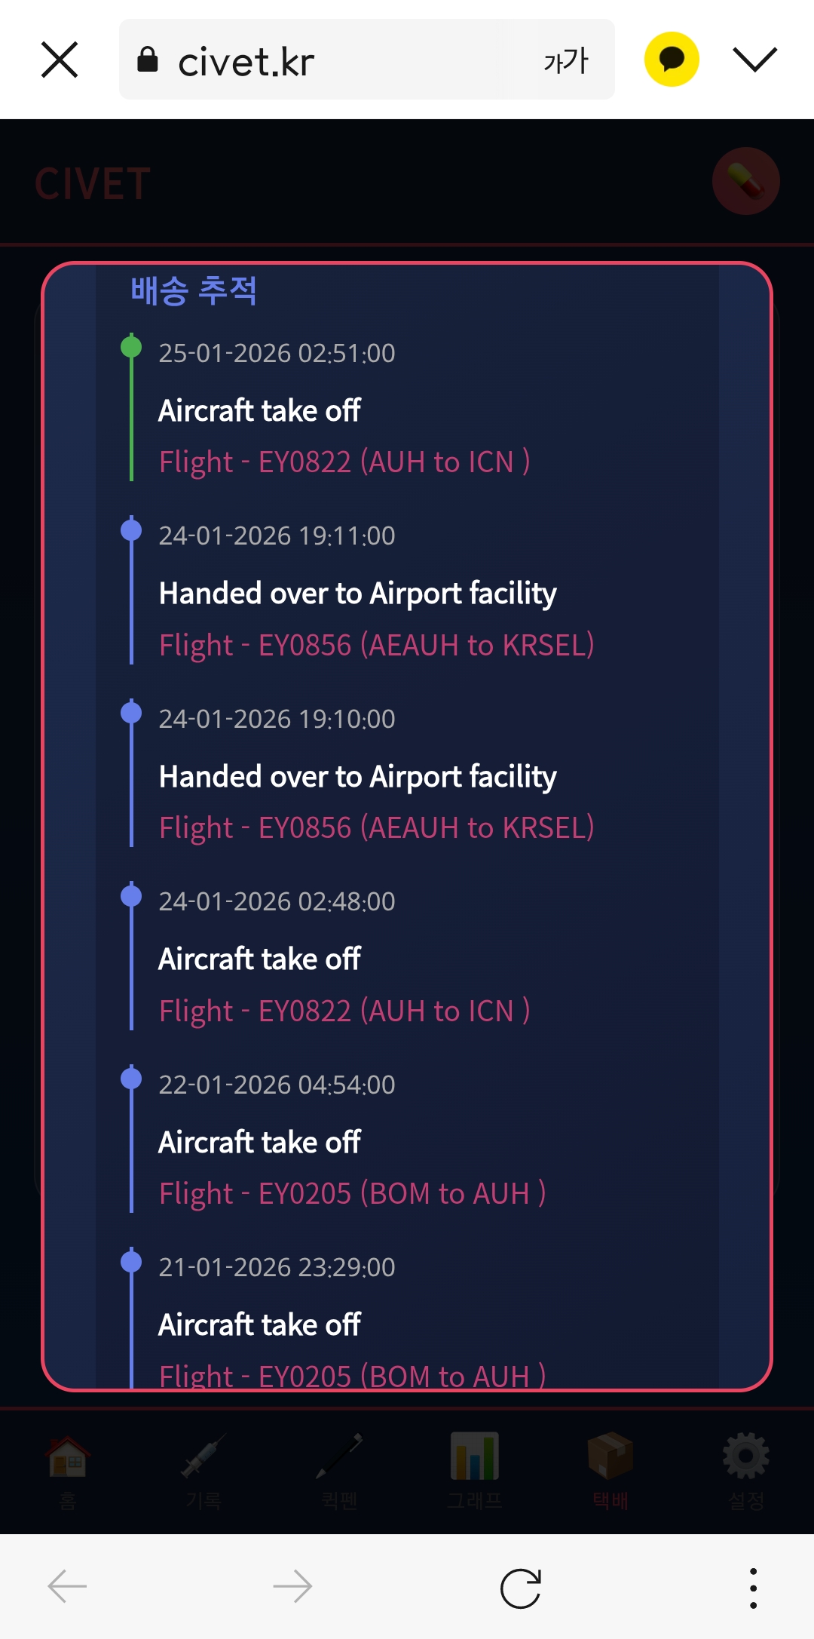Screen dimensions: 814x1639
Task: Open the syringe records (기록) tab
Action: pyautogui.click(x=203, y=1467)
